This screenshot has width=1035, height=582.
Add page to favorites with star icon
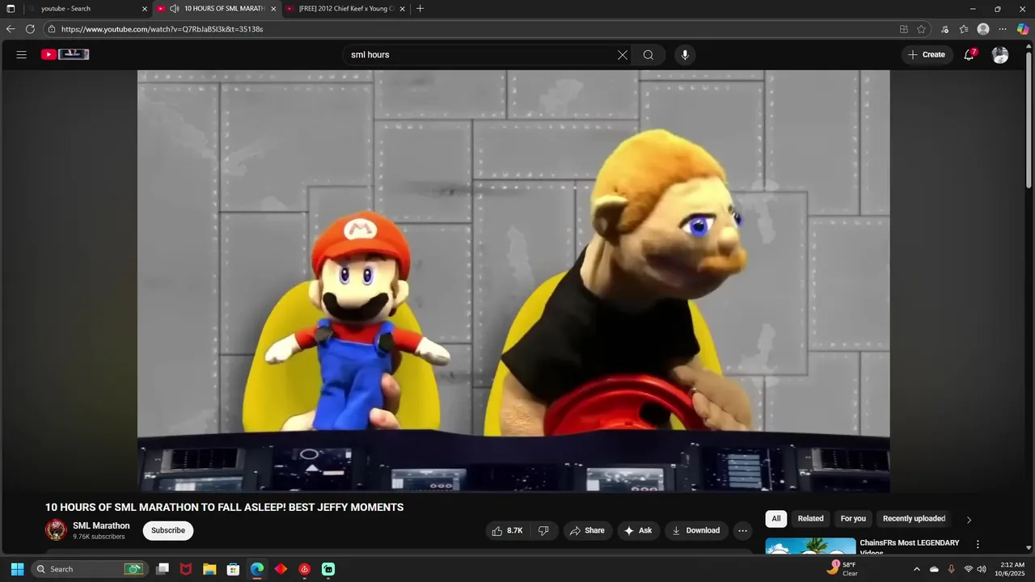coord(921,29)
